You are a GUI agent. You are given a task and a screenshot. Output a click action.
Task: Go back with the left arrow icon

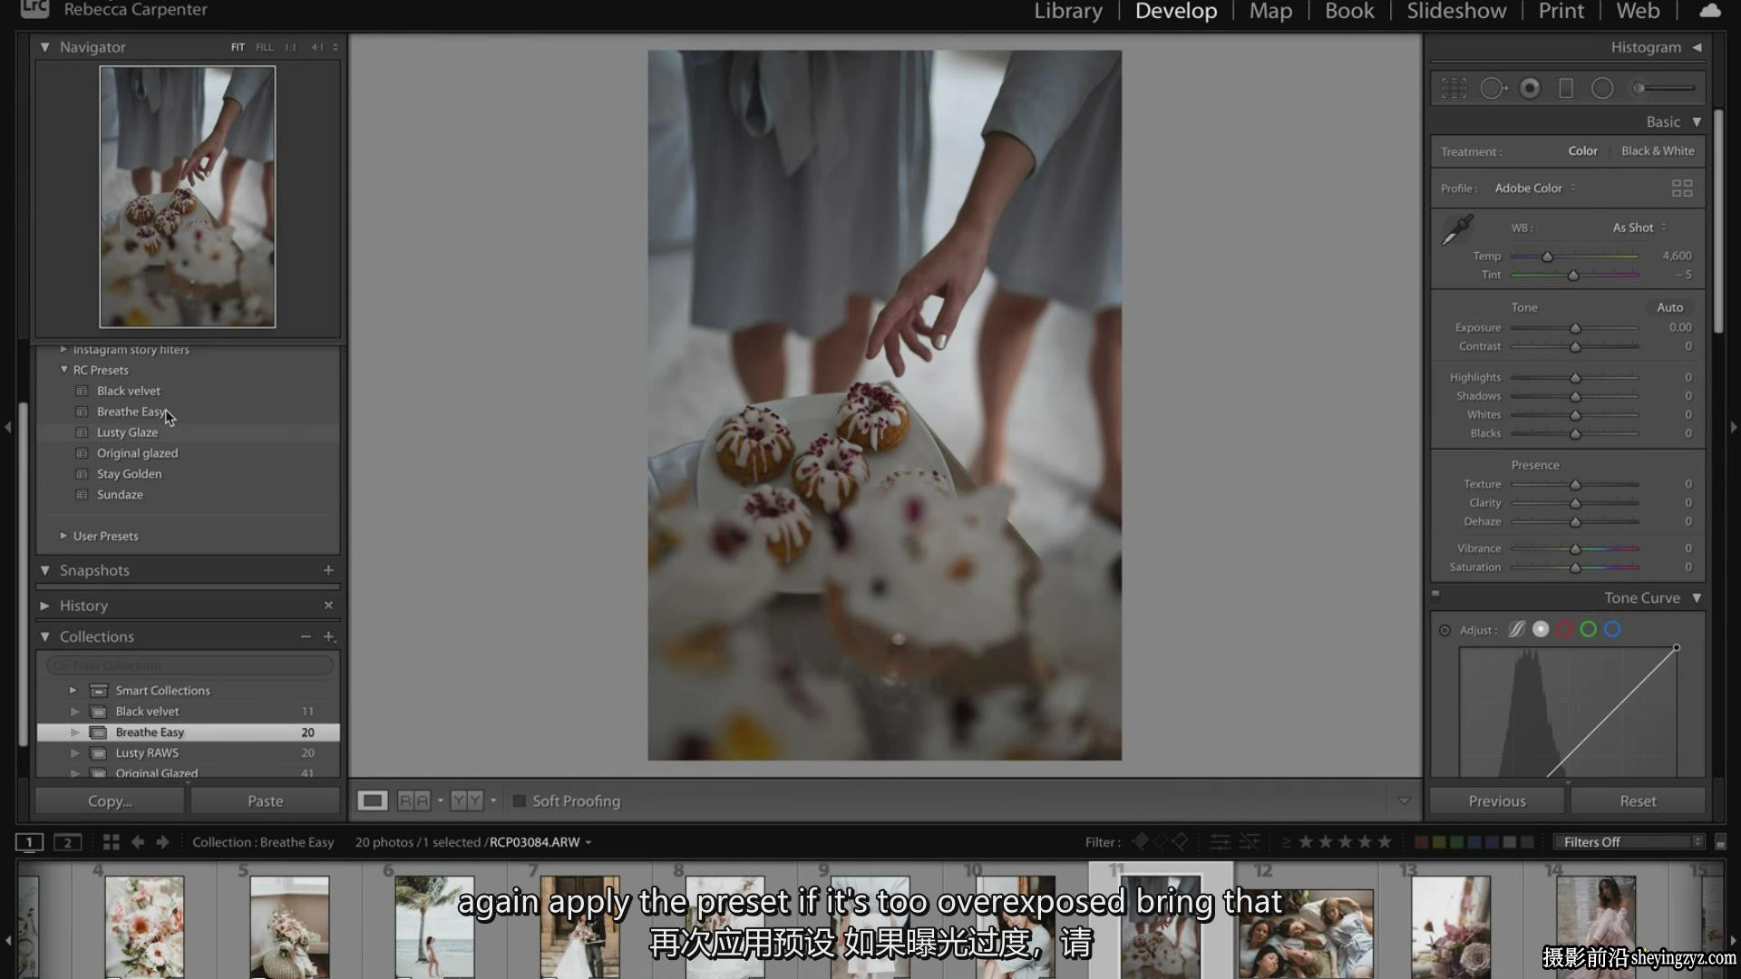coord(137,842)
